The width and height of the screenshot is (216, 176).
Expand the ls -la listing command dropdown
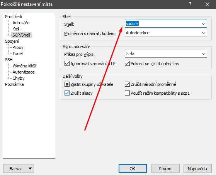[204, 54]
